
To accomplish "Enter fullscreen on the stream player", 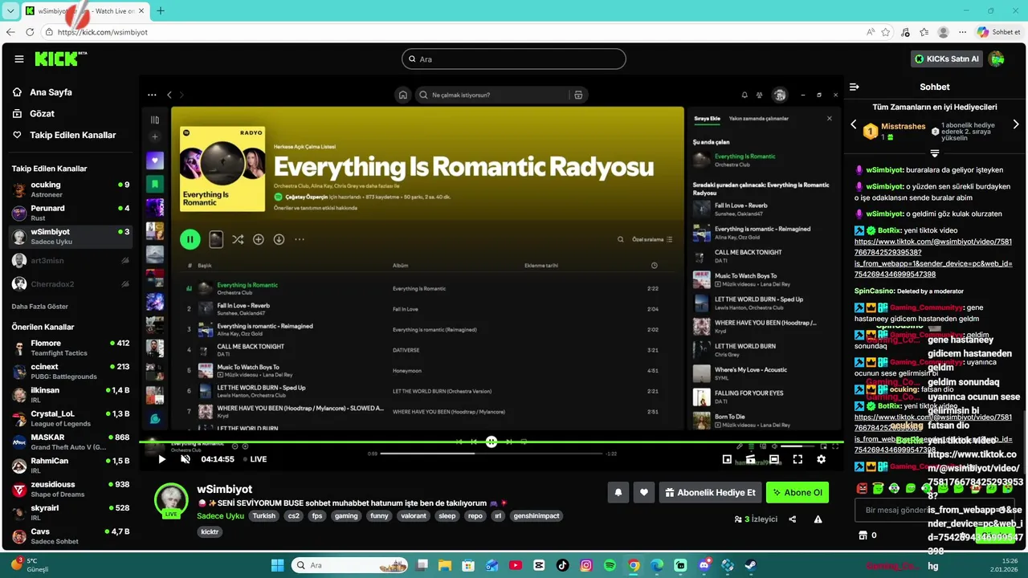I will (x=798, y=459).
